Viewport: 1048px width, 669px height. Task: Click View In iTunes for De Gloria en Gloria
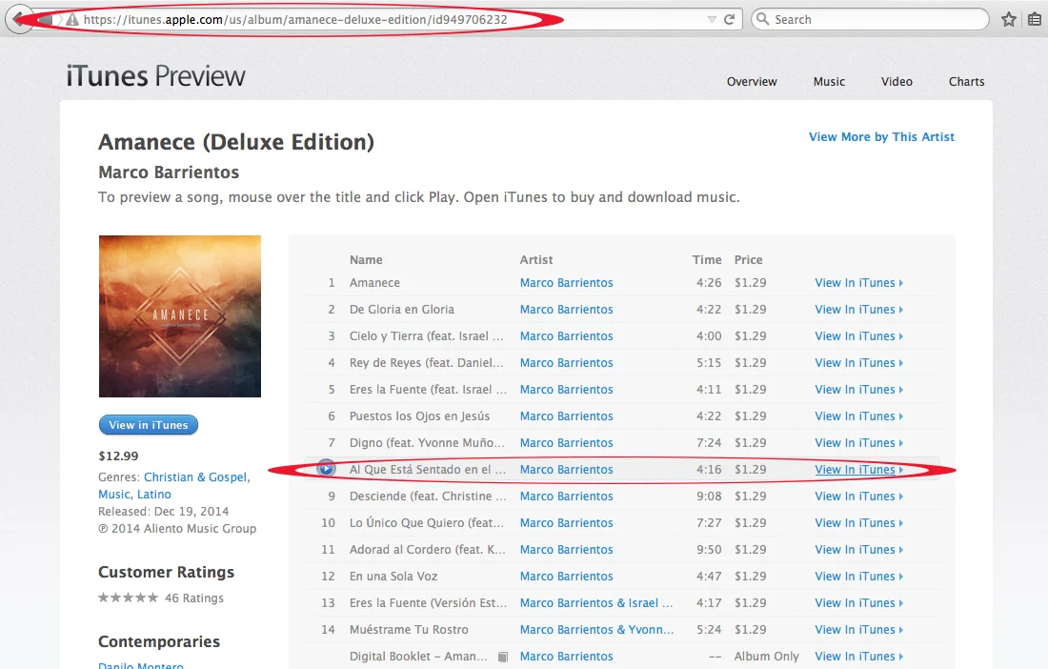click(858, 310)
